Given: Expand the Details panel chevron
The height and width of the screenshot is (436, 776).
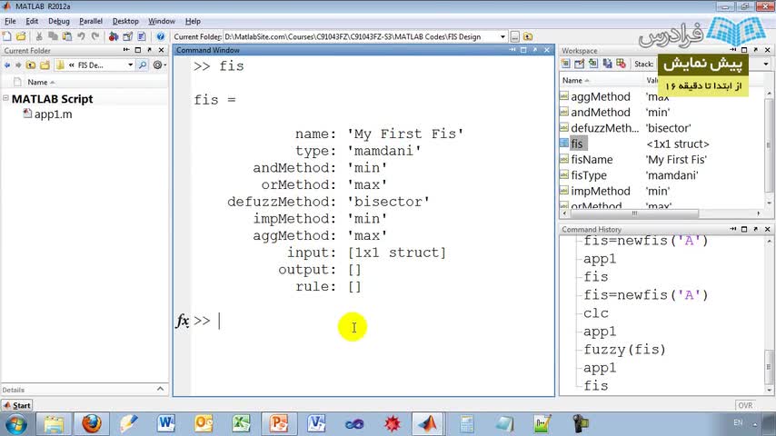Looking at the screenshot, I should point(160,389).
